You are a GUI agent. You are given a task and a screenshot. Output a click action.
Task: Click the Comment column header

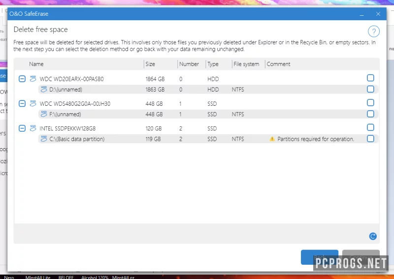278,64
